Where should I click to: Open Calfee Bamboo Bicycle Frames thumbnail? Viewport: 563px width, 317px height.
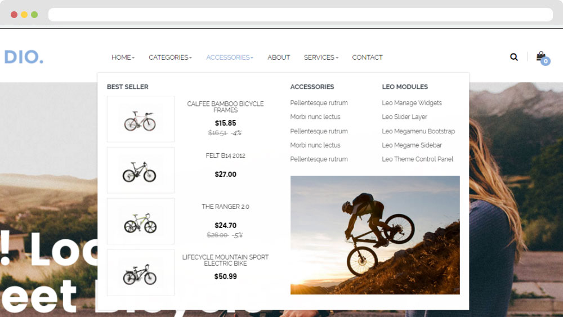[x=140, y=119]
